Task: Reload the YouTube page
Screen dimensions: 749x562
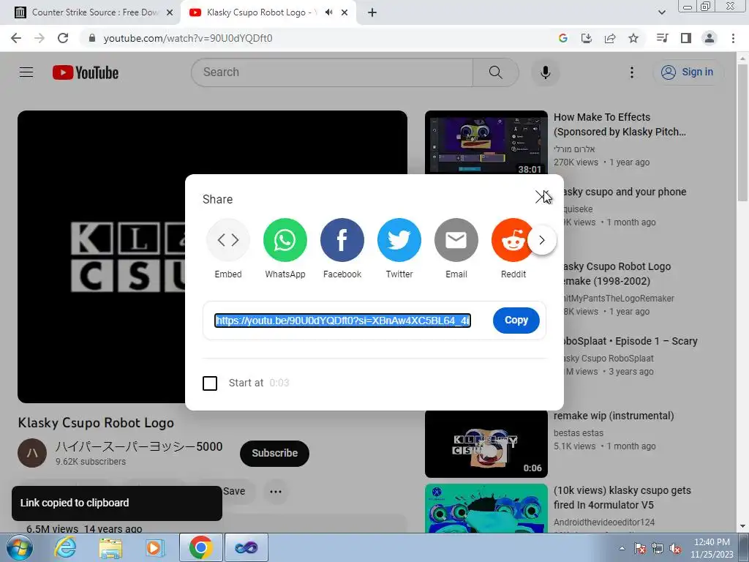Action: coord(63,38)
